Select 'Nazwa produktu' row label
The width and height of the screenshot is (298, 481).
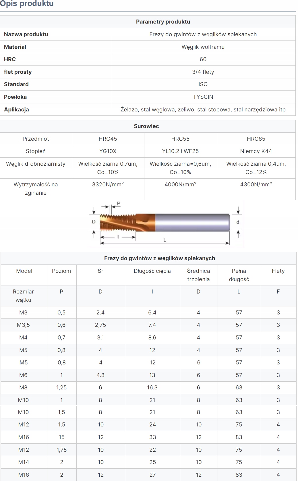26,34
